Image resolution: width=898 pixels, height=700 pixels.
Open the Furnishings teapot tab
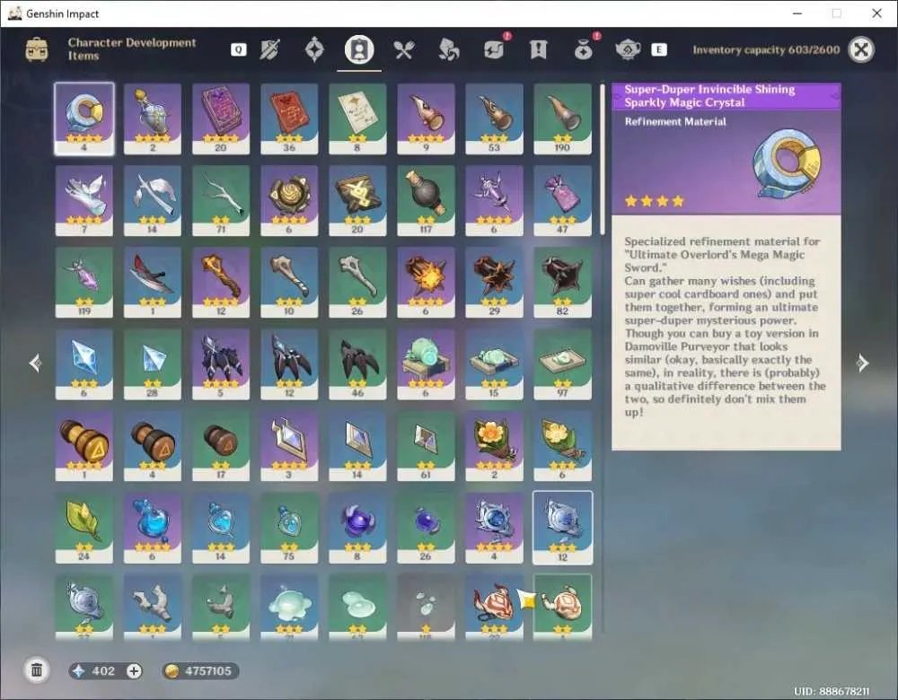tap(628, 49)
